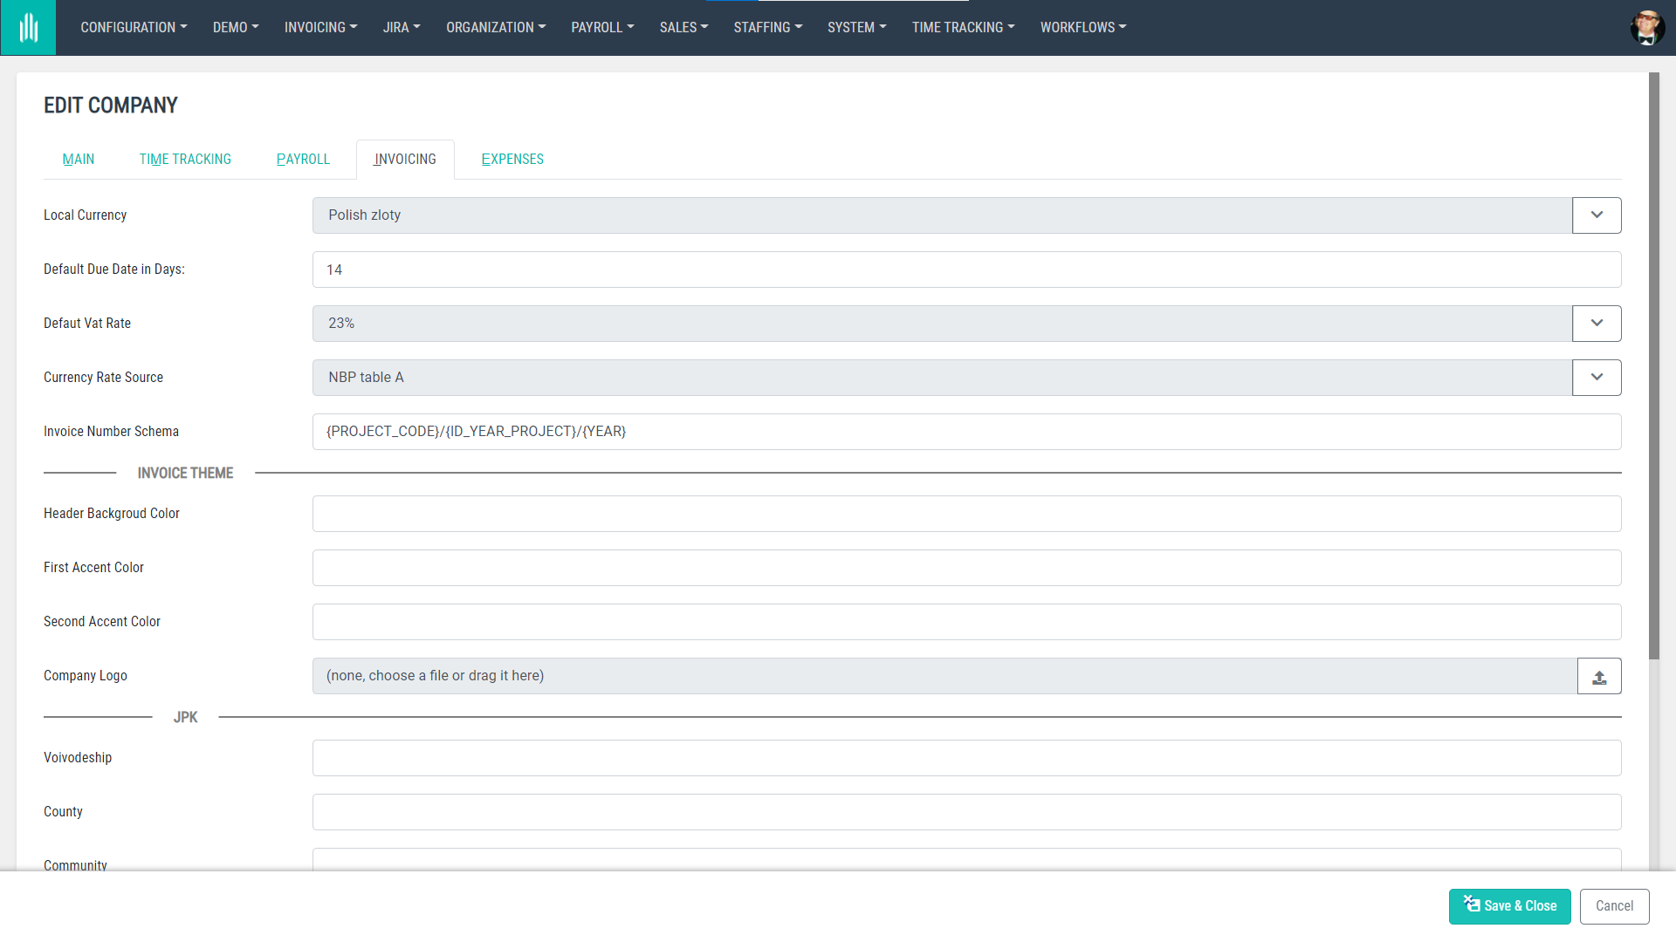The image size is (1676, 942).
Task: Switch to the Time Tracking tab
Action: 185,160
